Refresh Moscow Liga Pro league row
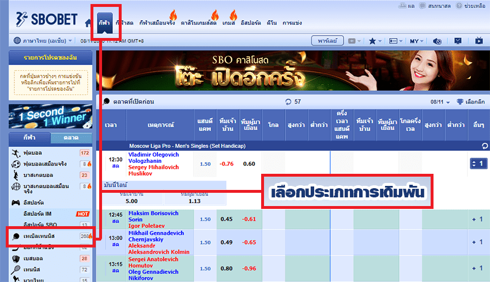The image size is (490, 282). coord(485,146)
